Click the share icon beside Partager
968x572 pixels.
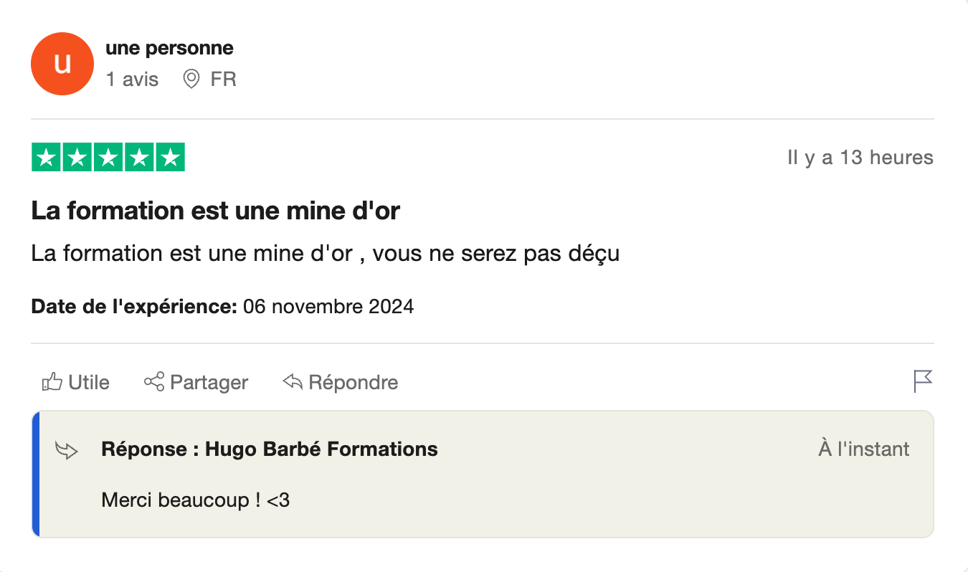[x=154, y=382]
